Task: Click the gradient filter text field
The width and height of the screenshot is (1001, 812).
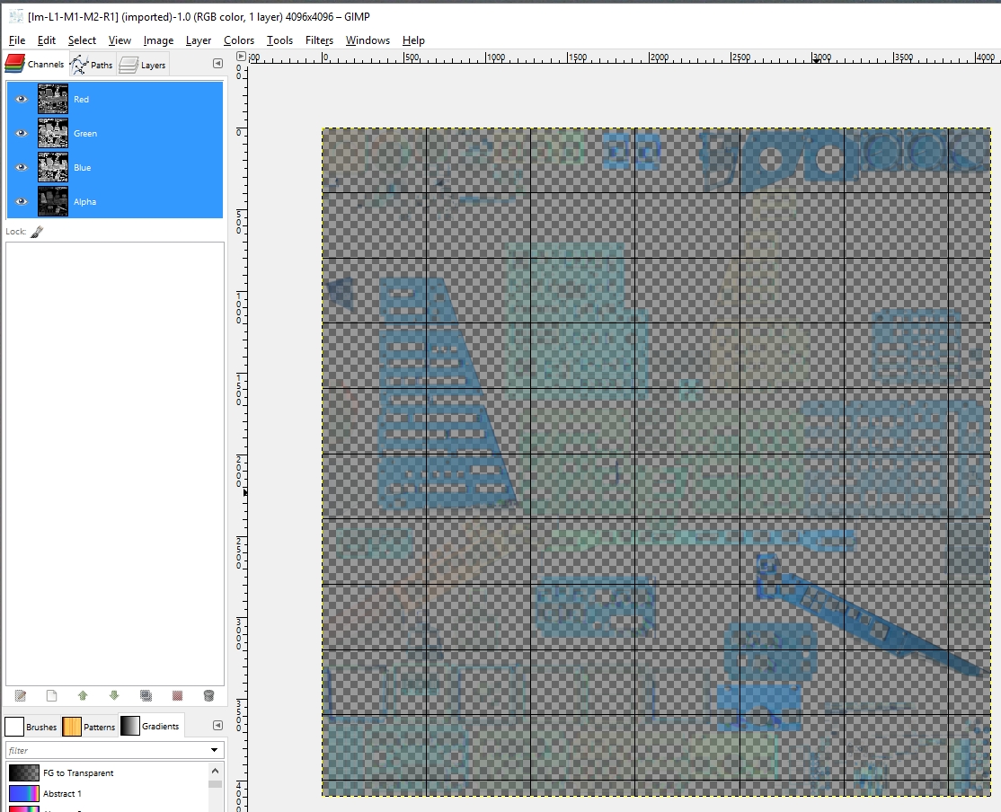Action: (x=107, y=750)
